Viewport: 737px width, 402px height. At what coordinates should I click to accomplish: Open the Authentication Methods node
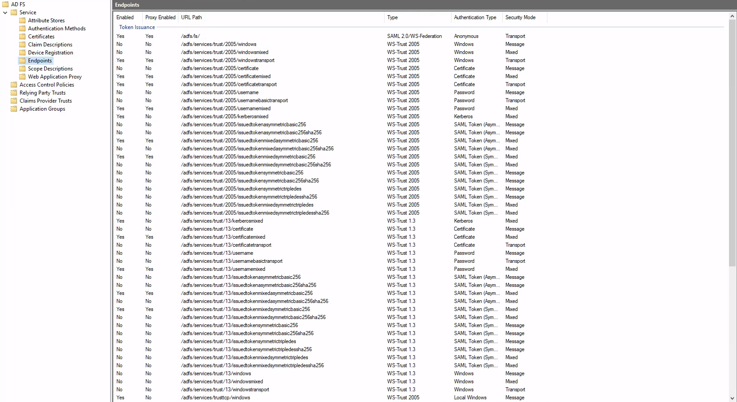coord(57,28)
